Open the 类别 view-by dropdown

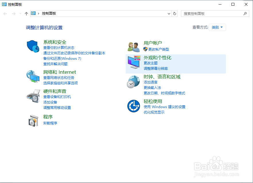[217, 27]
